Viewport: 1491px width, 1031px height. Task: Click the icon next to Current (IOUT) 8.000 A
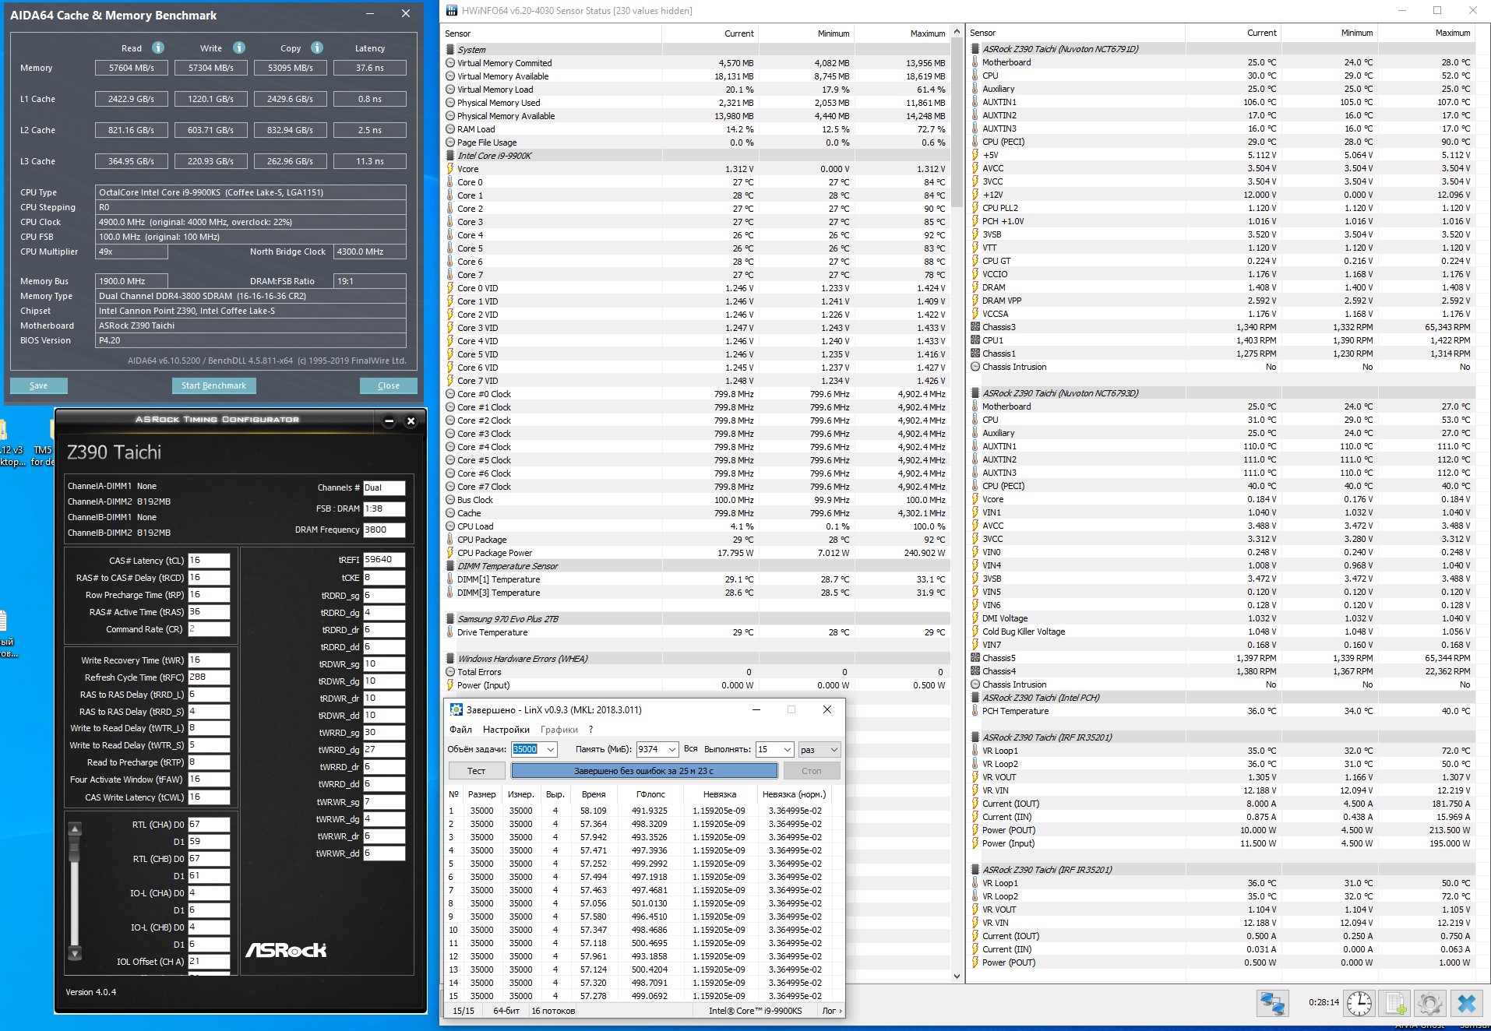[975, 804]
